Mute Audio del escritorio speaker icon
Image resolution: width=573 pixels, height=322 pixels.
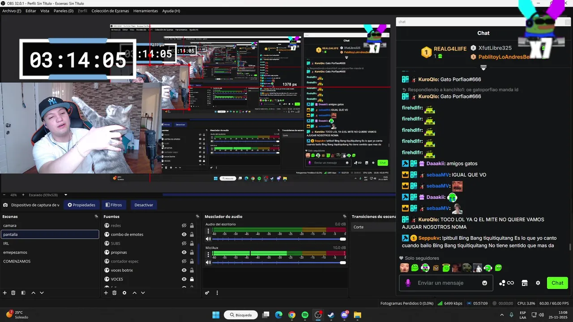tap(208, 239)
